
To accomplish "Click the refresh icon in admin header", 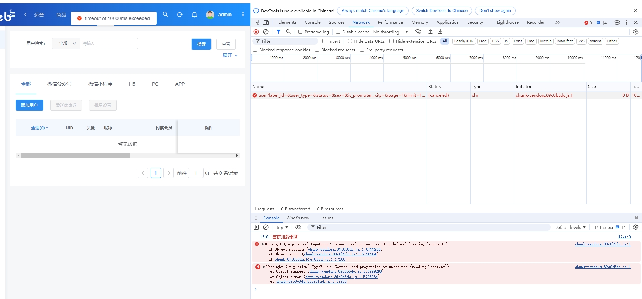I will tap(180, 15).
